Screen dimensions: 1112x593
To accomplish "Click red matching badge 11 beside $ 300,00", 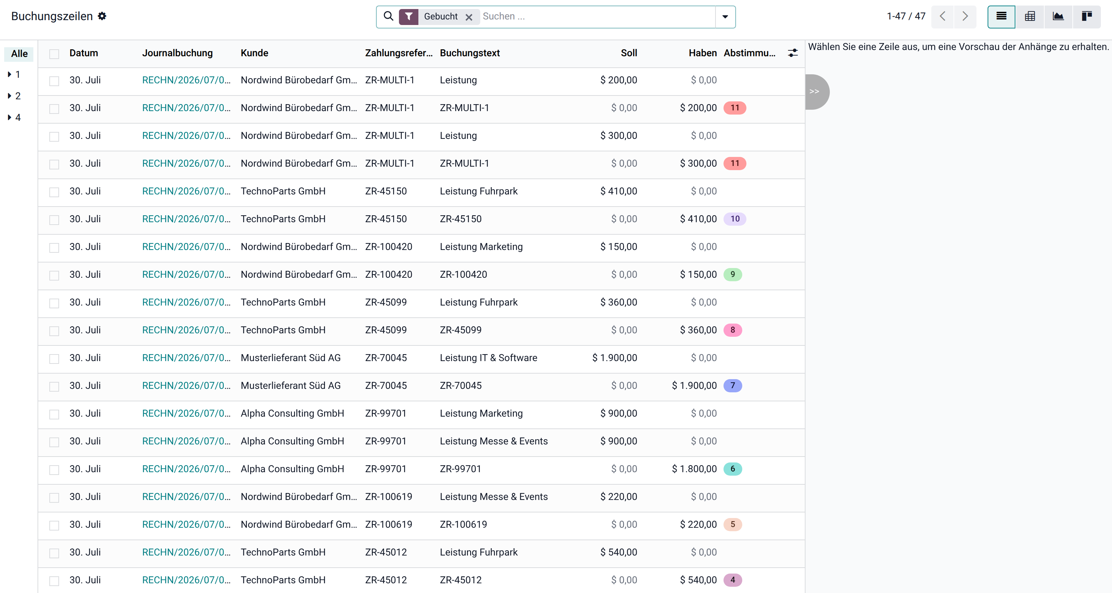I will (735, 164).
